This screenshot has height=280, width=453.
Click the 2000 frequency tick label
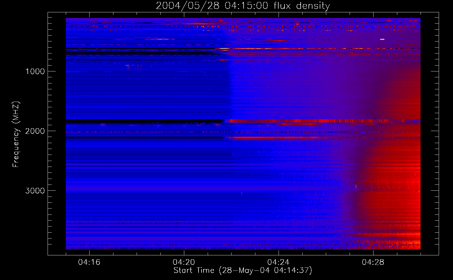tap(35, 131)
